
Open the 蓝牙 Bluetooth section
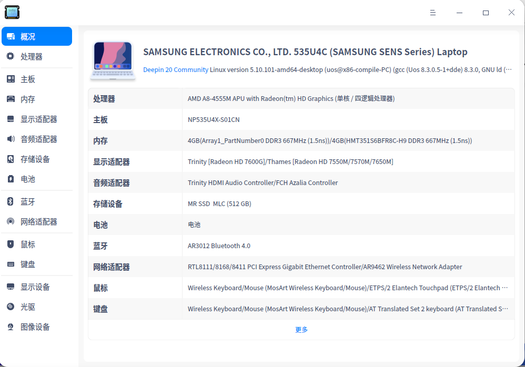pos(26,201)
